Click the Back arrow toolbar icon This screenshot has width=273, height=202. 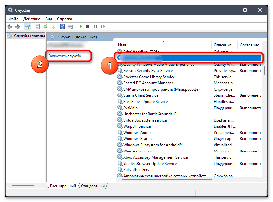click(10, 27)
